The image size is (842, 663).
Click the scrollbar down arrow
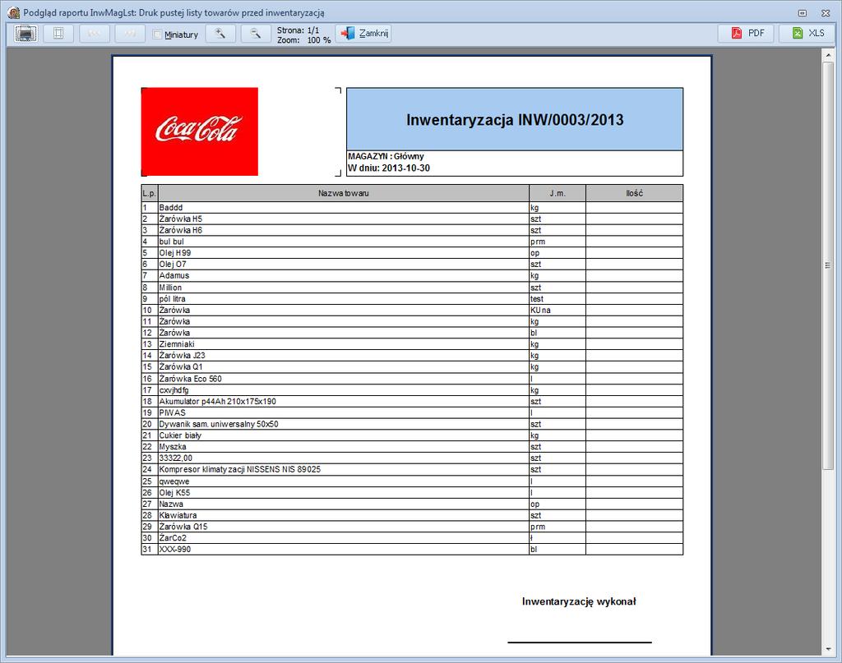pos(828,650)
